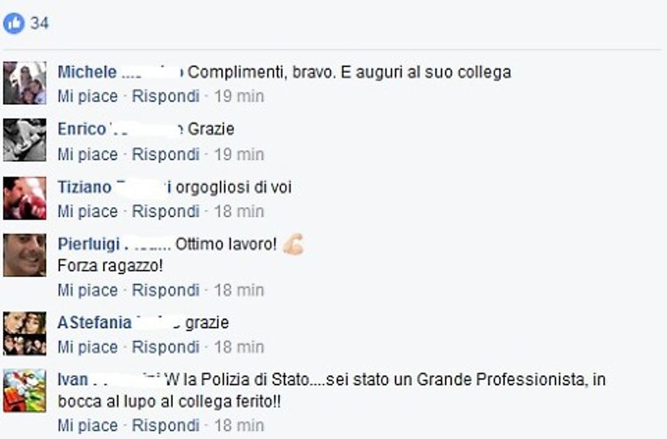
Task: Open the 34 likes count
Action: 39,24
